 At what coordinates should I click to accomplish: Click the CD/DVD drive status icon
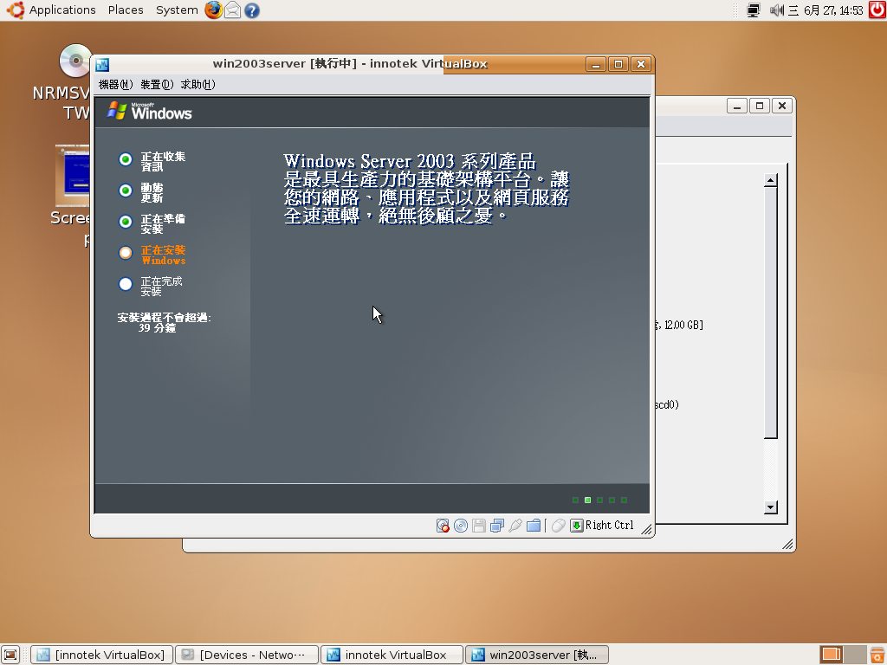[461, 526]
